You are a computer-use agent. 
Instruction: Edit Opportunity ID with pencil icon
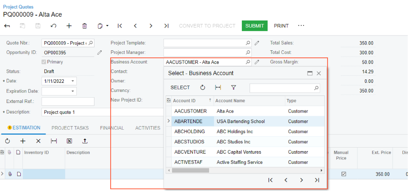pyautogui.click(x=100, y=53)
